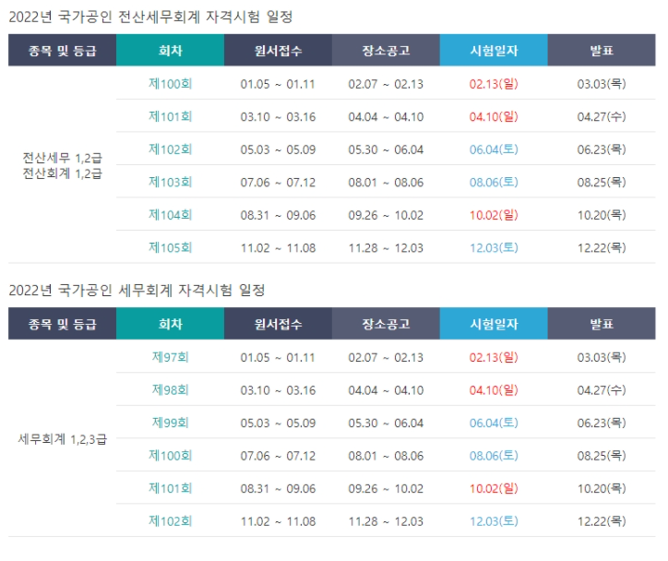Screen dimensions: 668x561
Task: Click '07.06 ~ 07.12' in the 제103회 row
Action: 278,183
